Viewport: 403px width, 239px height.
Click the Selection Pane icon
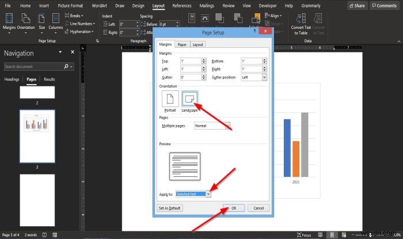256,19
